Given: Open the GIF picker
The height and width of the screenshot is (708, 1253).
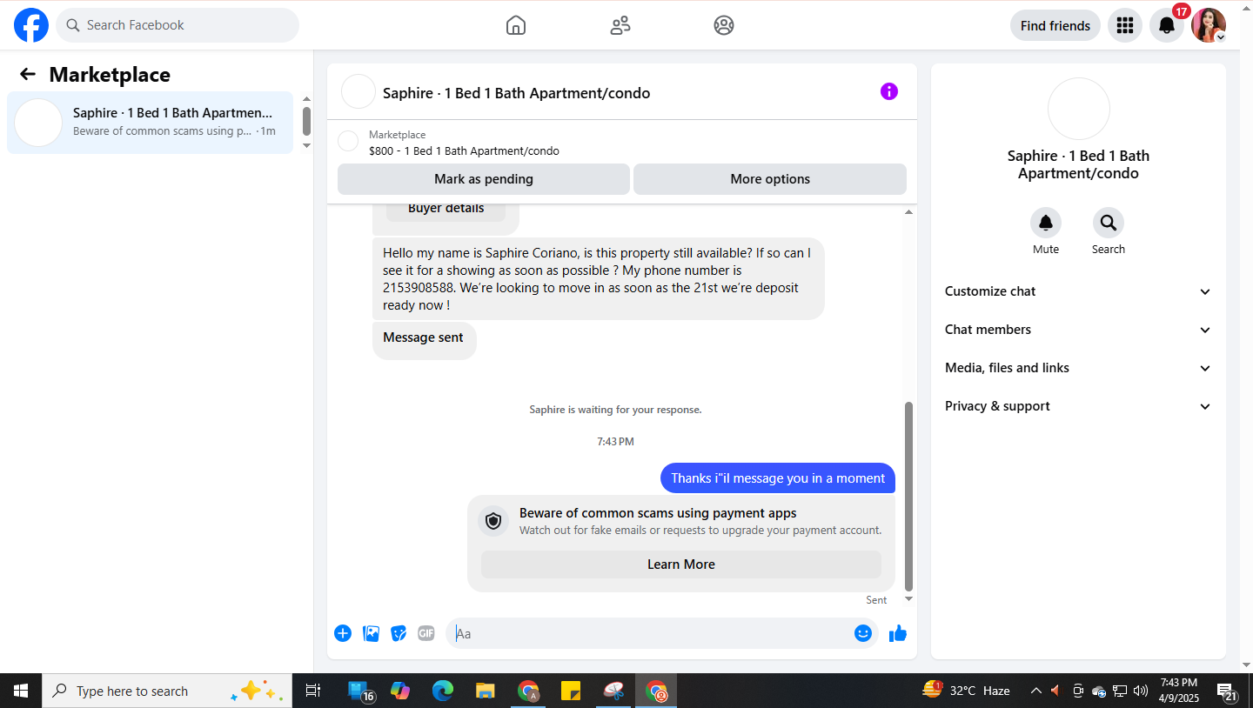Looking at the screenshot, I should tap(426, 633).
